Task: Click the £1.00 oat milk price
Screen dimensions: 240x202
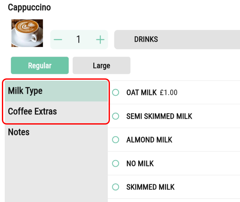Action: pyautogui.click(x=169, y=93)
